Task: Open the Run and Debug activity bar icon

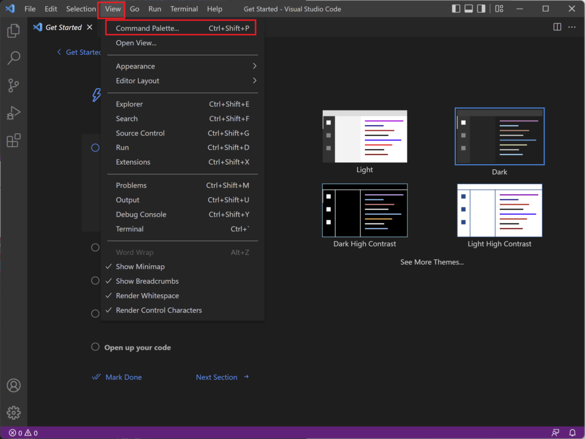Action: click(14, 113)
